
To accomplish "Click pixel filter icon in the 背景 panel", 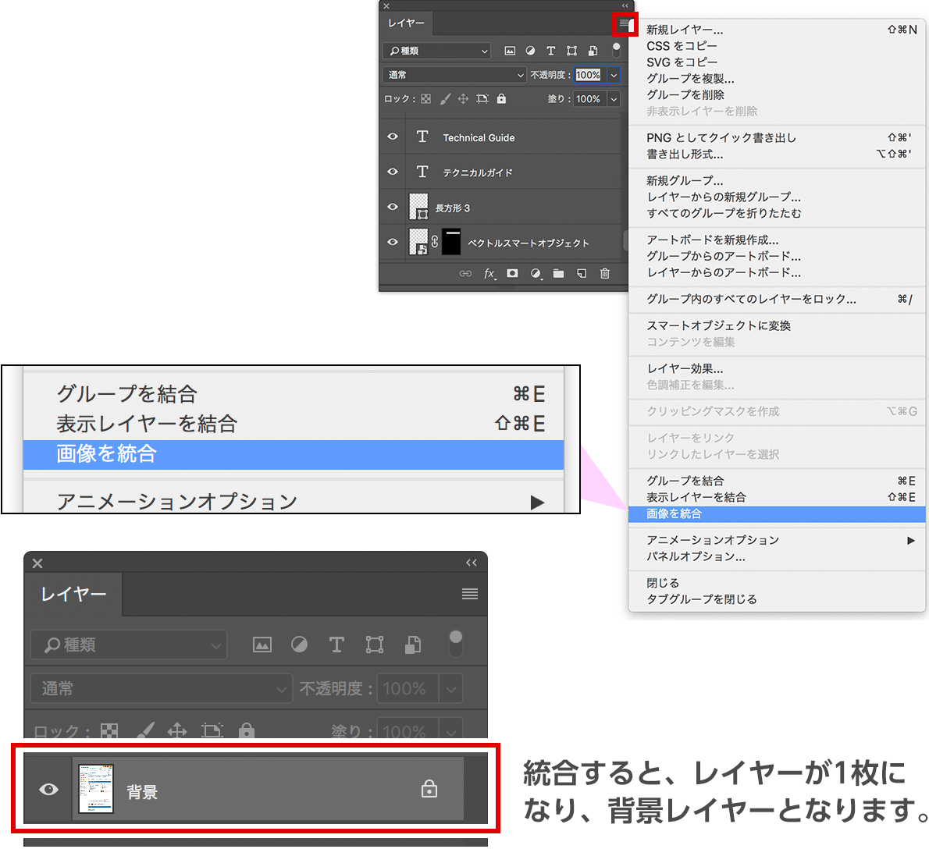I will point(262,644).
